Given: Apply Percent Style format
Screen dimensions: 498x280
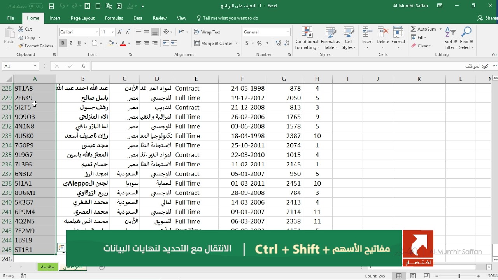Looking at the screenshot, I should (x=260, y=43).
